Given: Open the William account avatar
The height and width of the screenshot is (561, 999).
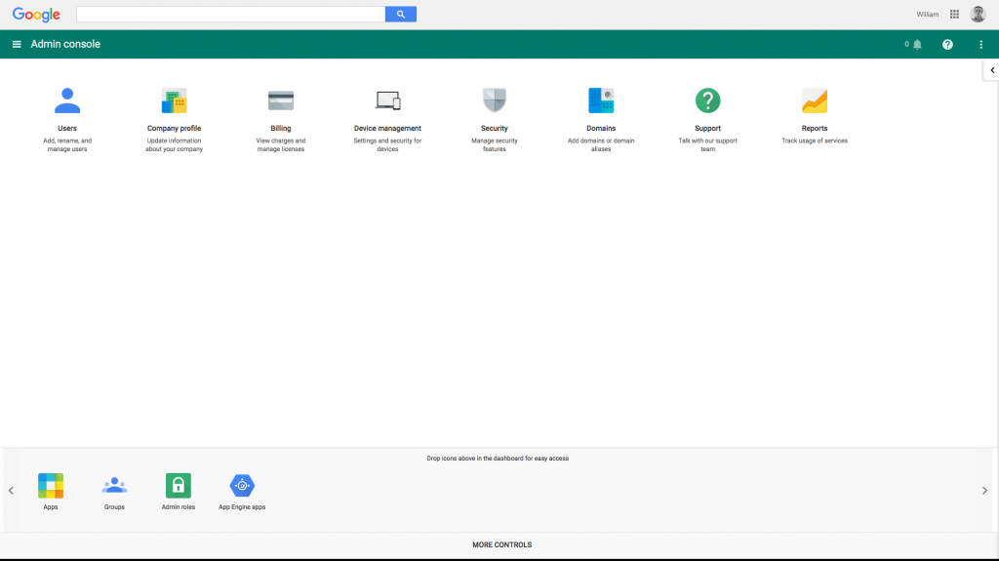Looking at the screenshot, I should (978, 14).
